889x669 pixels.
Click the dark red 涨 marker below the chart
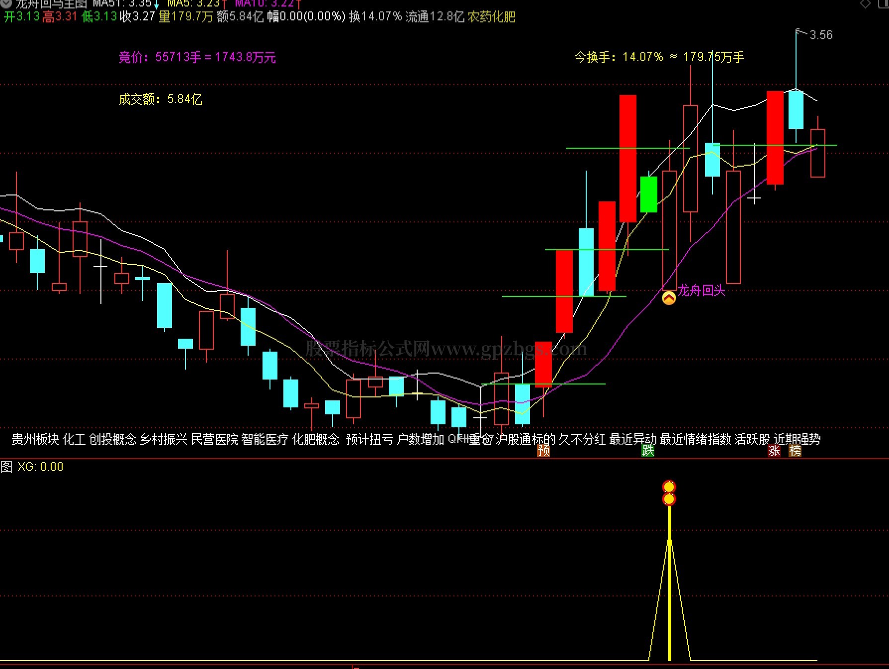[774, 451]
